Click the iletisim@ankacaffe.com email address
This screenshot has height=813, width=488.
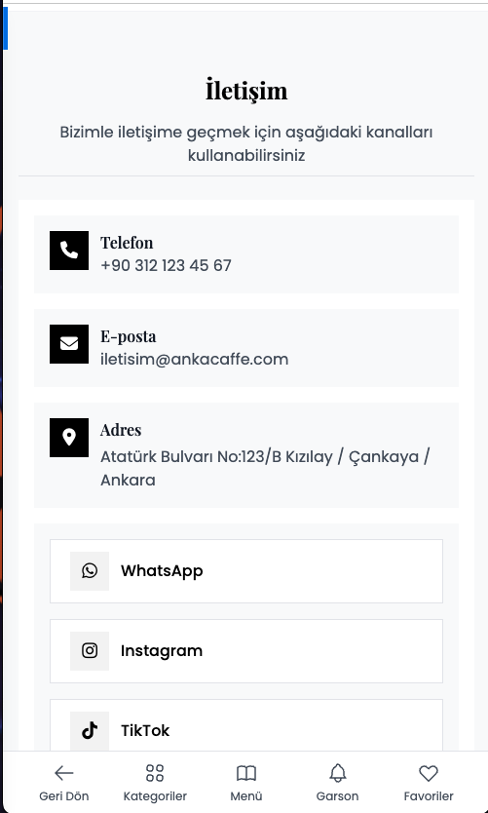click(194, 360)
